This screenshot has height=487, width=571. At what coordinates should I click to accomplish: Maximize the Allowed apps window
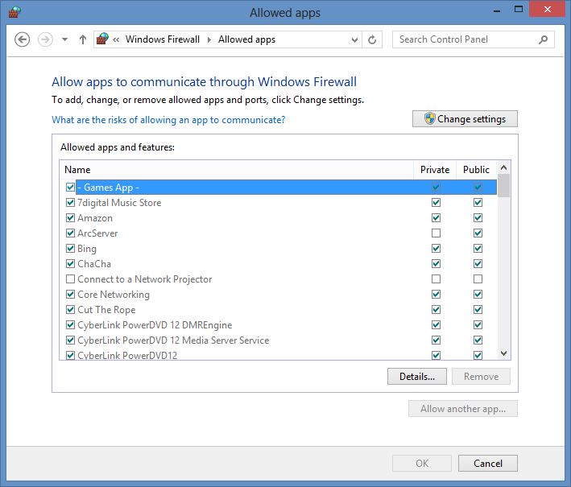click(519, 10)
